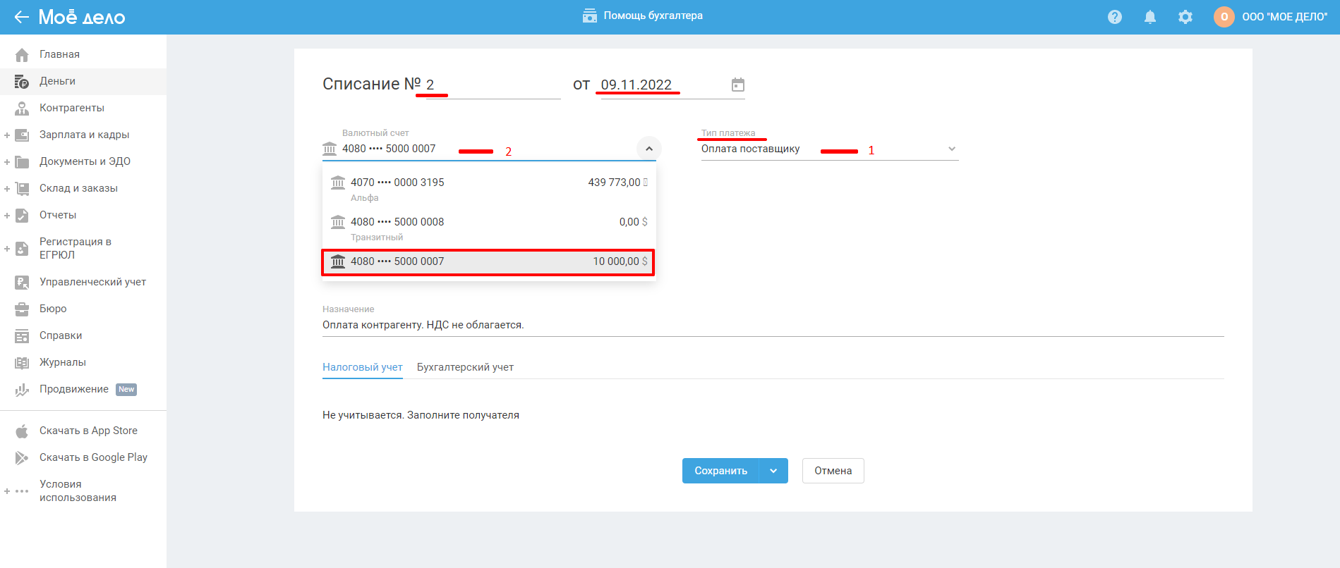Select the Альфа account 4070 0000 3195

(488, 189)
